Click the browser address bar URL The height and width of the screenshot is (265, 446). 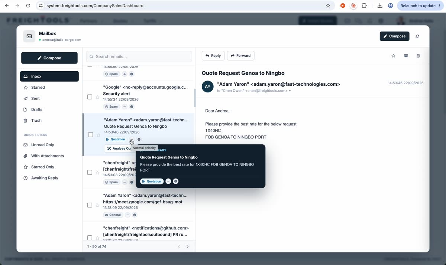click(x=95, y=6)
